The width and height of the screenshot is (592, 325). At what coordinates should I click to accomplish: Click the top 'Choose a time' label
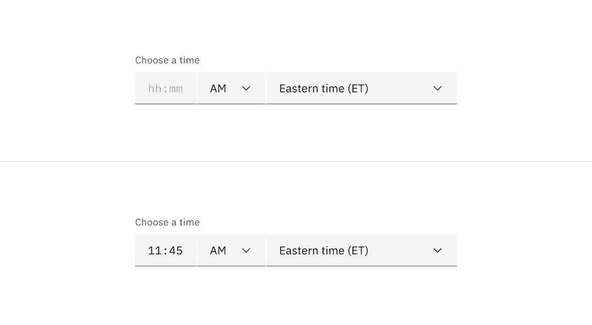point(167,60)
